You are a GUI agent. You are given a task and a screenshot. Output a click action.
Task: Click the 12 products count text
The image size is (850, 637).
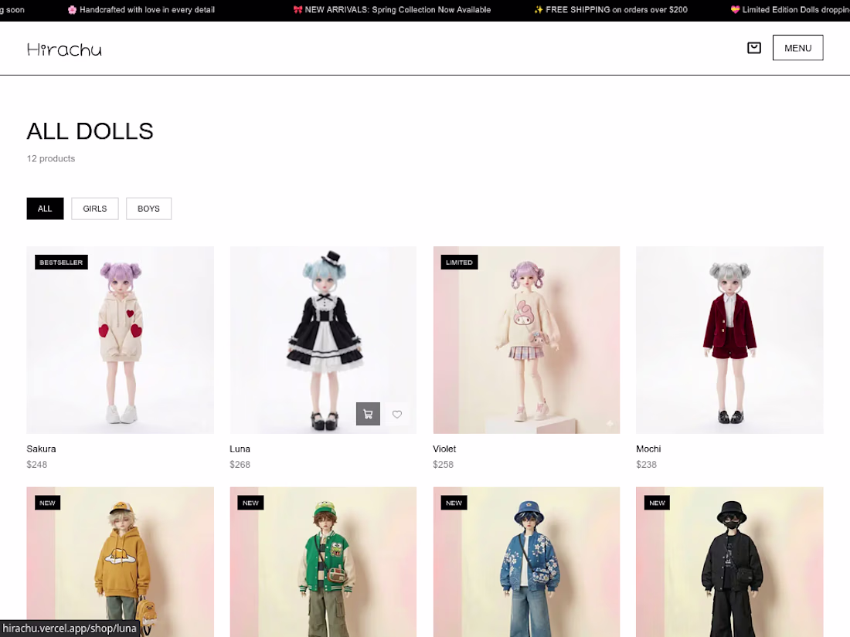click(x=51, y=159)
